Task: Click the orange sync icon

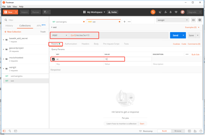Action: point(153,12)
